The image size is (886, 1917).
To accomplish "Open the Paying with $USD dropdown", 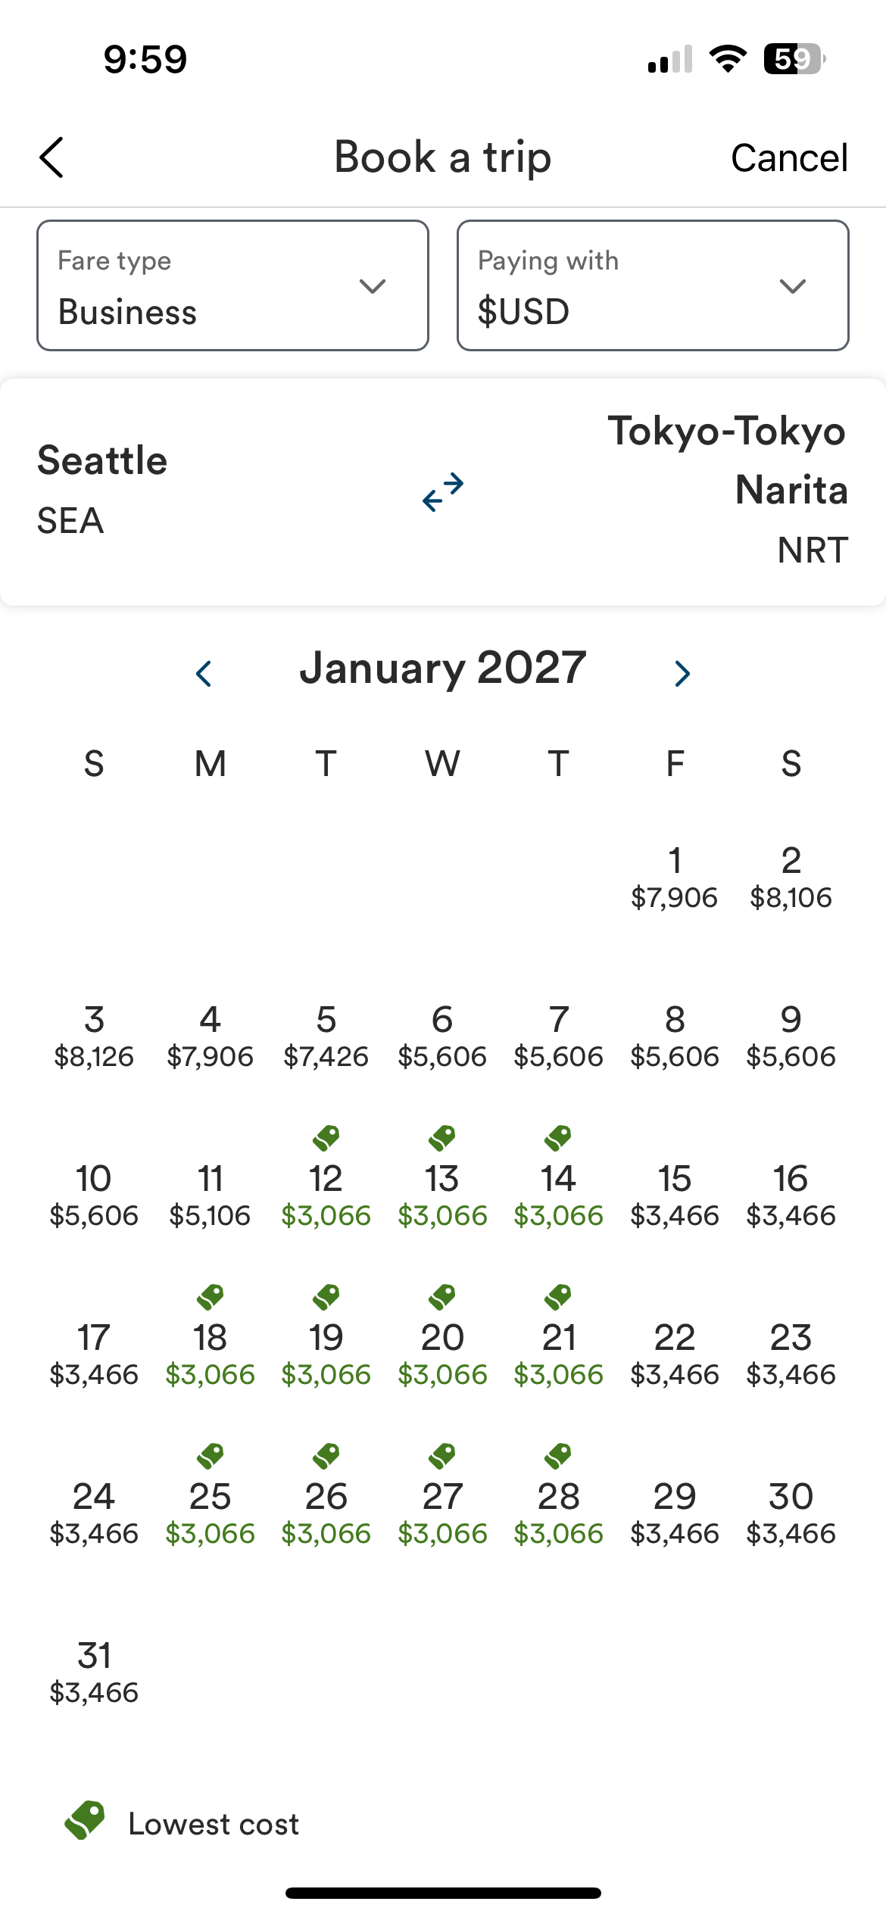I will coord(653,285).
